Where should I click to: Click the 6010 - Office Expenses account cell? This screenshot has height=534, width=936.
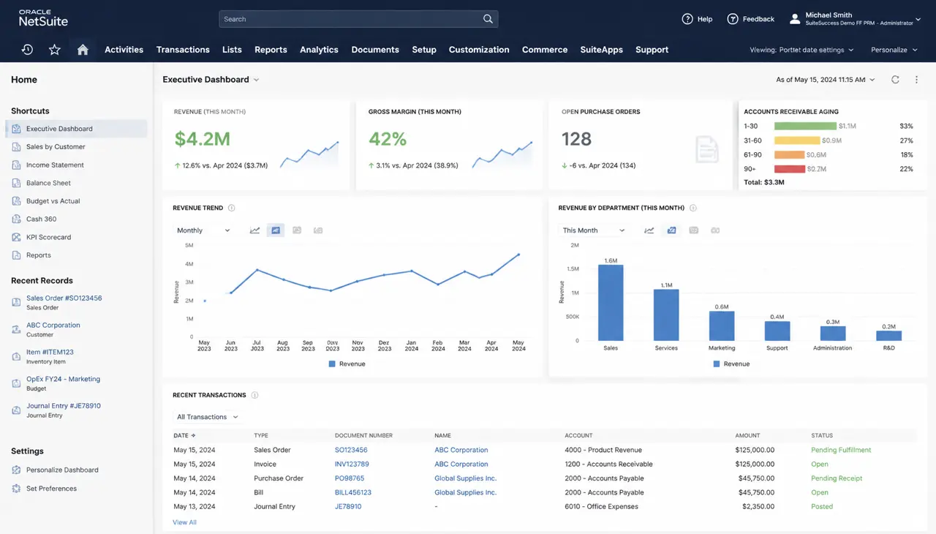click(601, 506)
